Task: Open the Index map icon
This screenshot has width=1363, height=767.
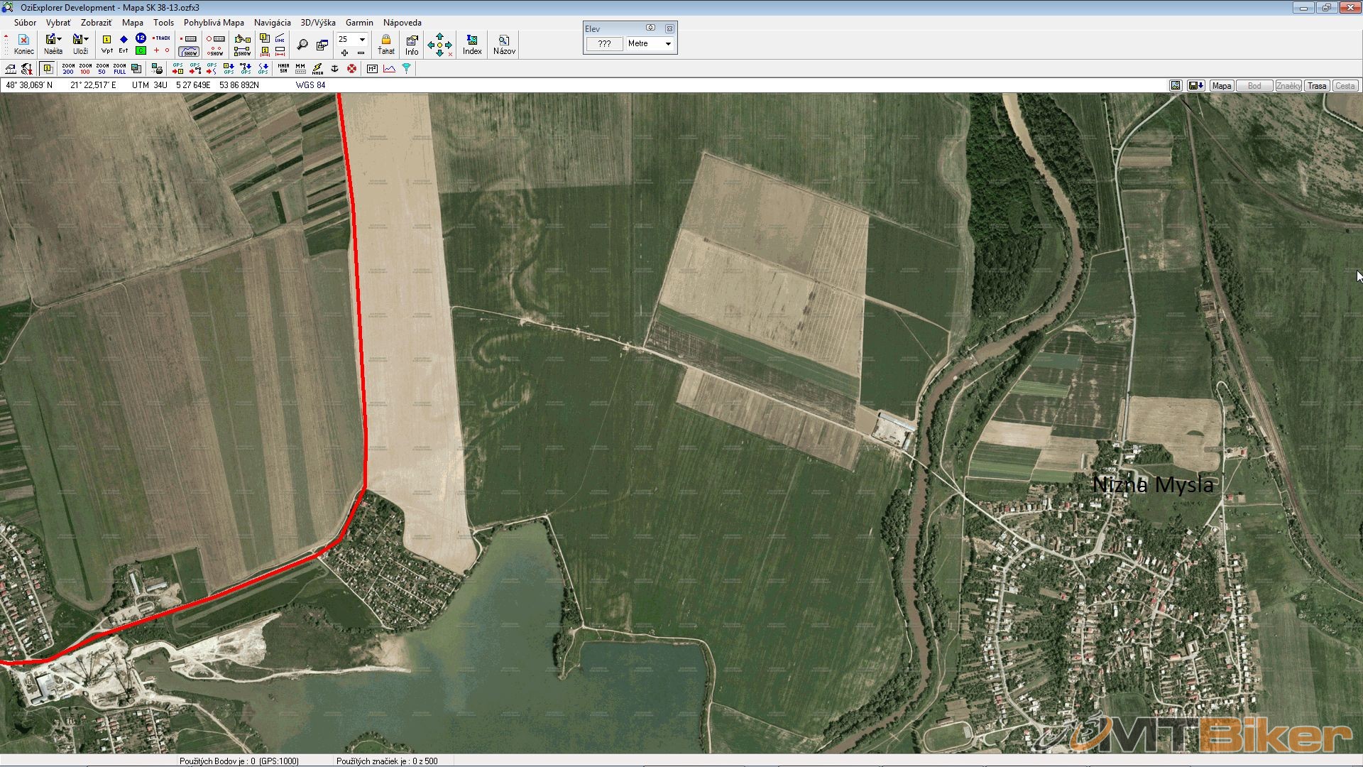Action: [x=472, y=44]
